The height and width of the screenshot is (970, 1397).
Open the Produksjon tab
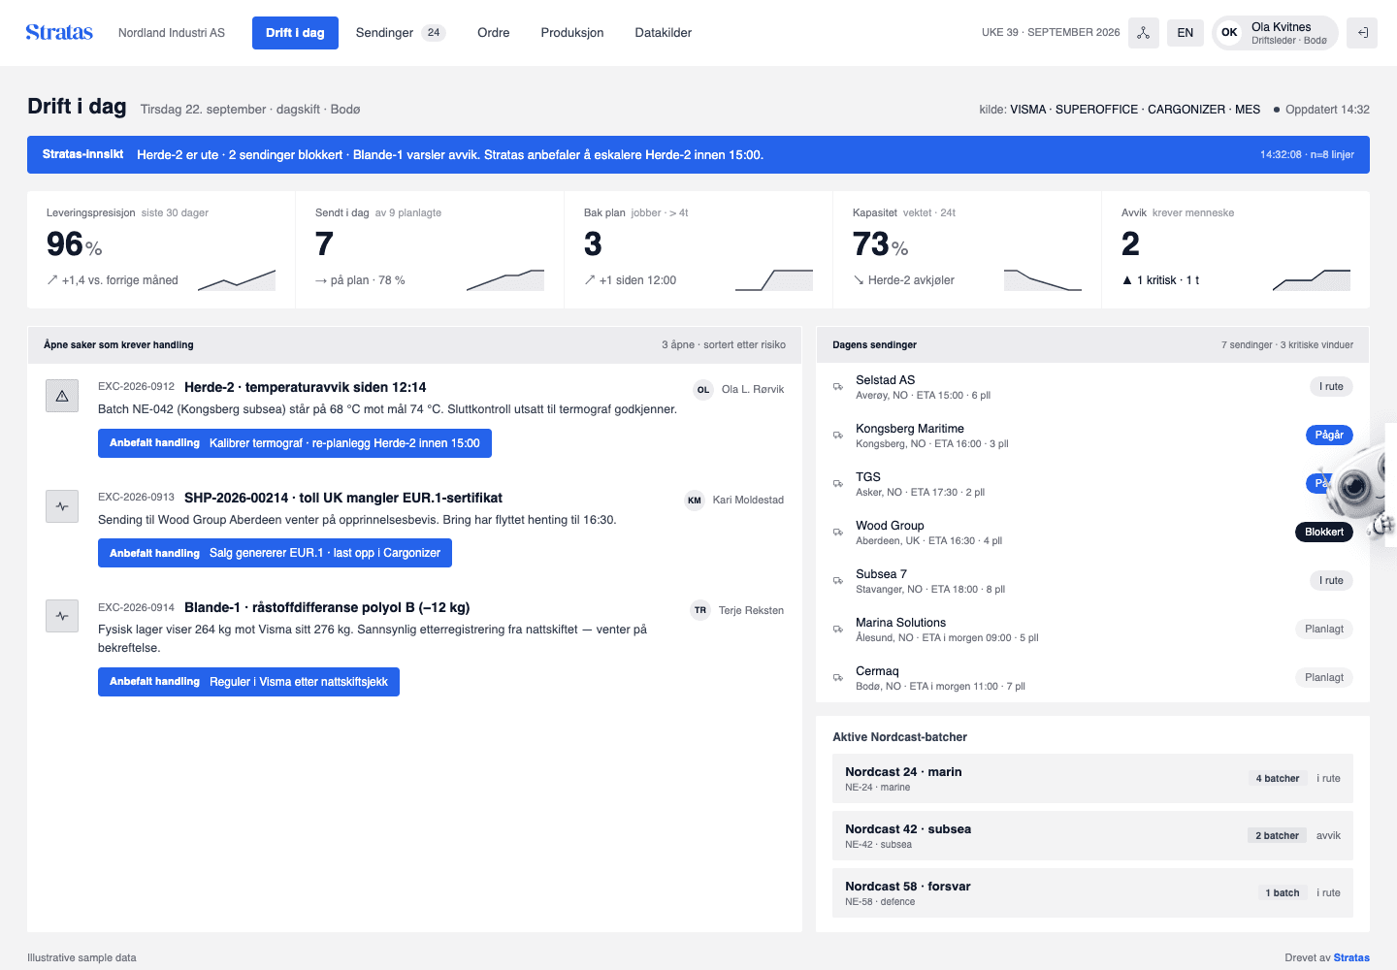[x=572, y=33]
